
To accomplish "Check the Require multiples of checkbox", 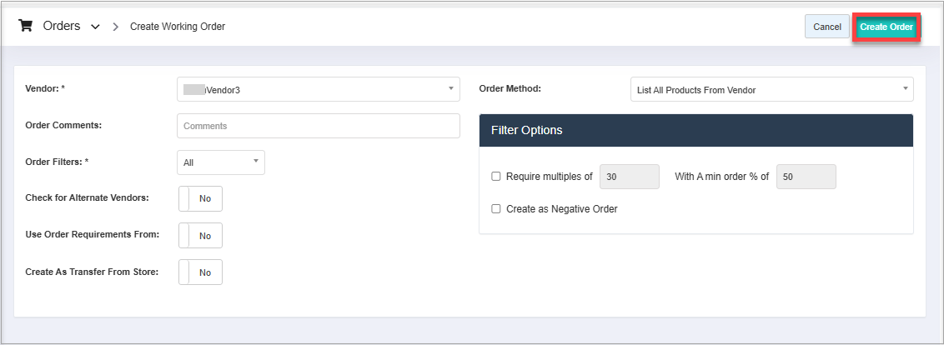I will pos(496,177).
